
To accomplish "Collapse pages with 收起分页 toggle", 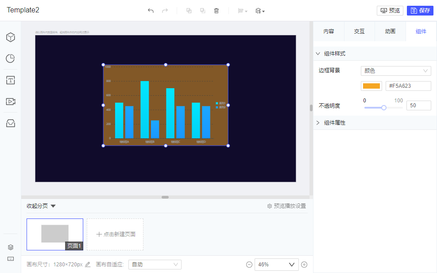I will pyautogui.click(x=41, y=206).
